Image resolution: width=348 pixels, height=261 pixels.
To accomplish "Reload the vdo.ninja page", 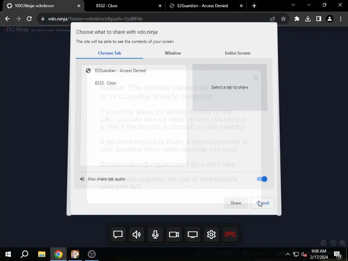I will [x=29, y=19].
